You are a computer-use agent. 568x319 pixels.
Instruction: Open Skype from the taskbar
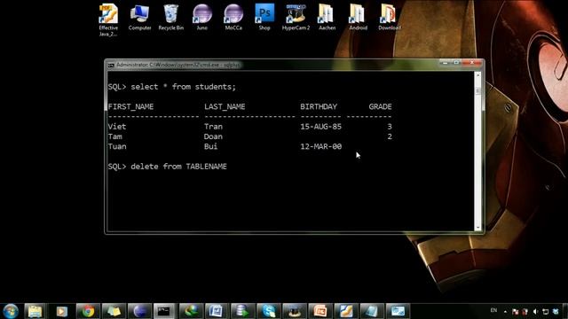268,311
